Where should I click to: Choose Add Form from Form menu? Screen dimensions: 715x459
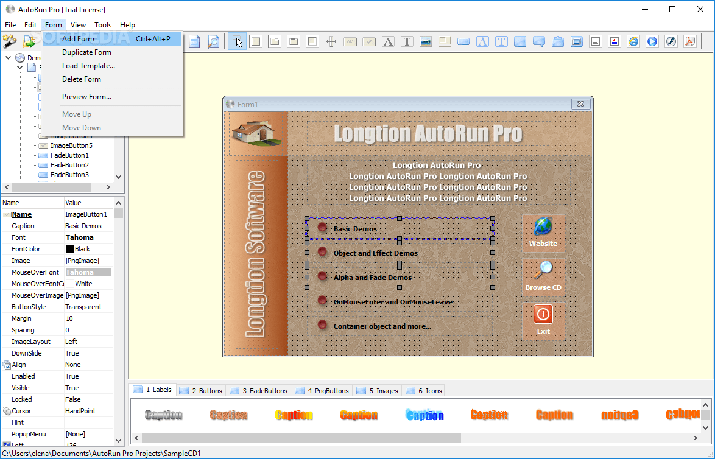[112, 39]
